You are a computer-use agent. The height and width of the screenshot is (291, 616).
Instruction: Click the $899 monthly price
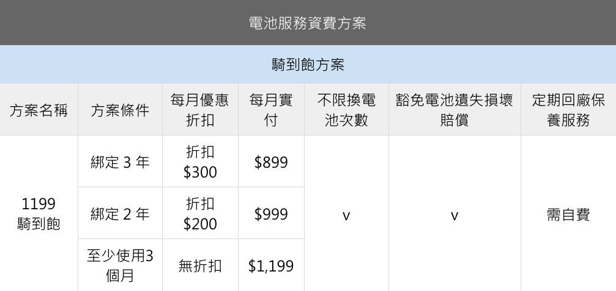[271, 162]
